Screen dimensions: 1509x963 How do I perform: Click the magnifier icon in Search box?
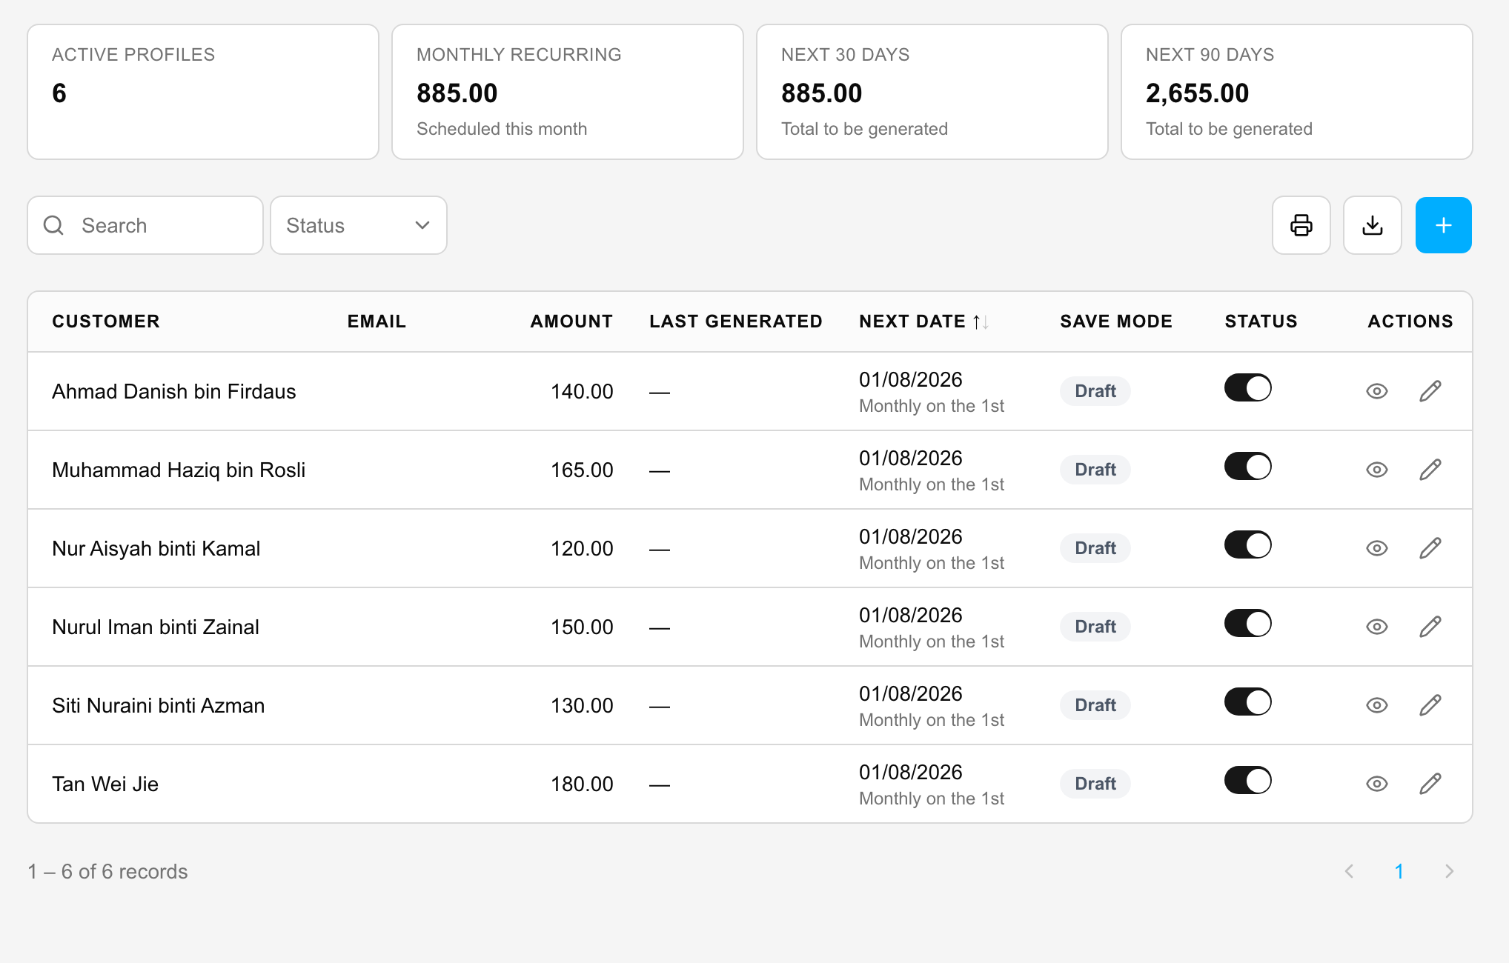point(54,225)
